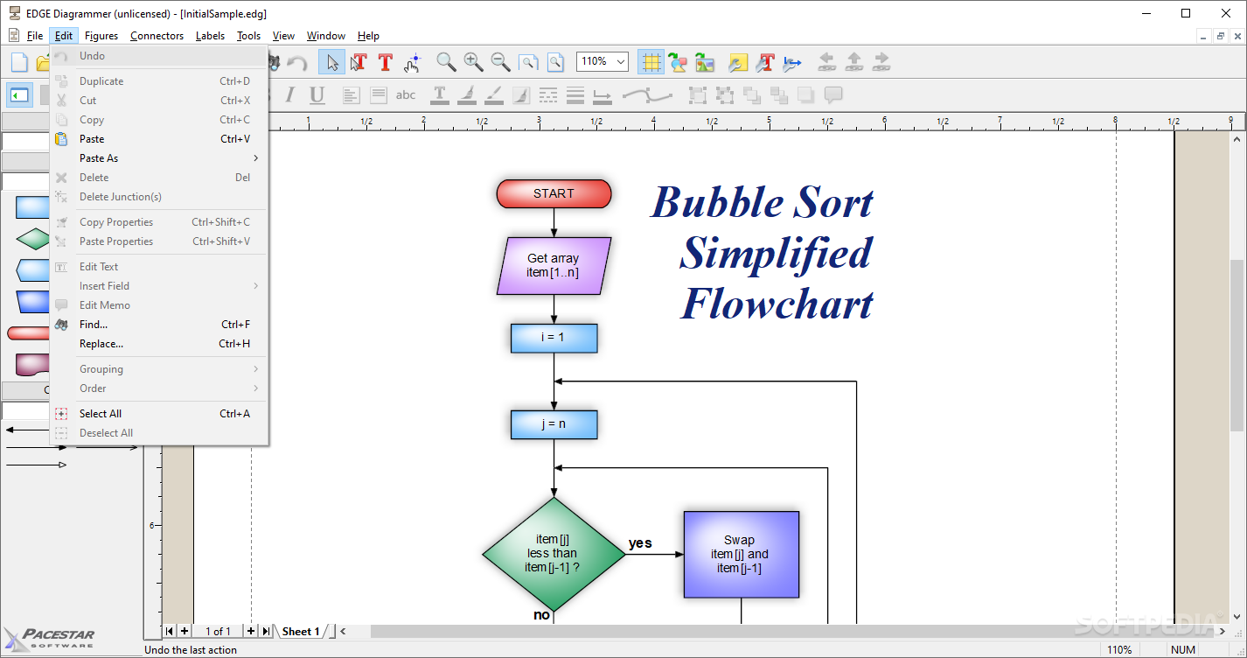Click the link-up arrow icon
1247x658 pixels.
pyautogui.click(x=853, y=62)
